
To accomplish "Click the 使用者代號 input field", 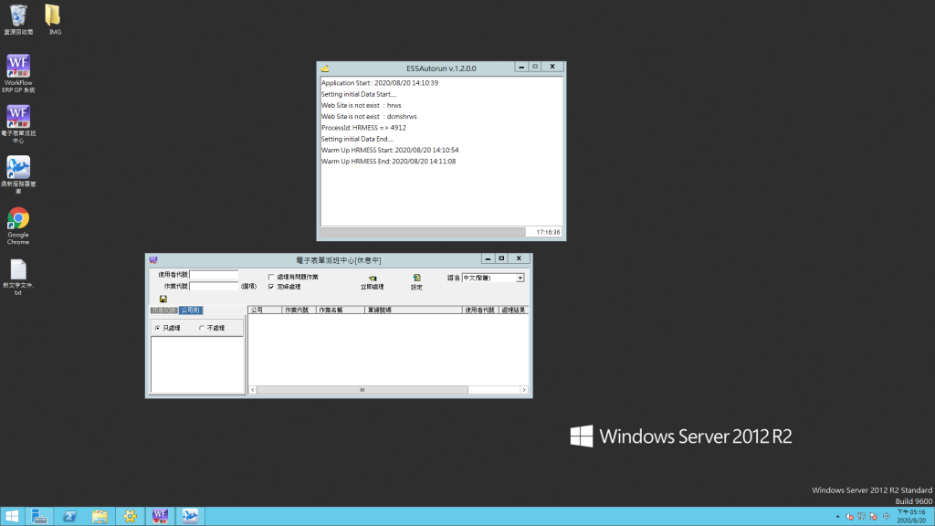I will coord(214,275).
